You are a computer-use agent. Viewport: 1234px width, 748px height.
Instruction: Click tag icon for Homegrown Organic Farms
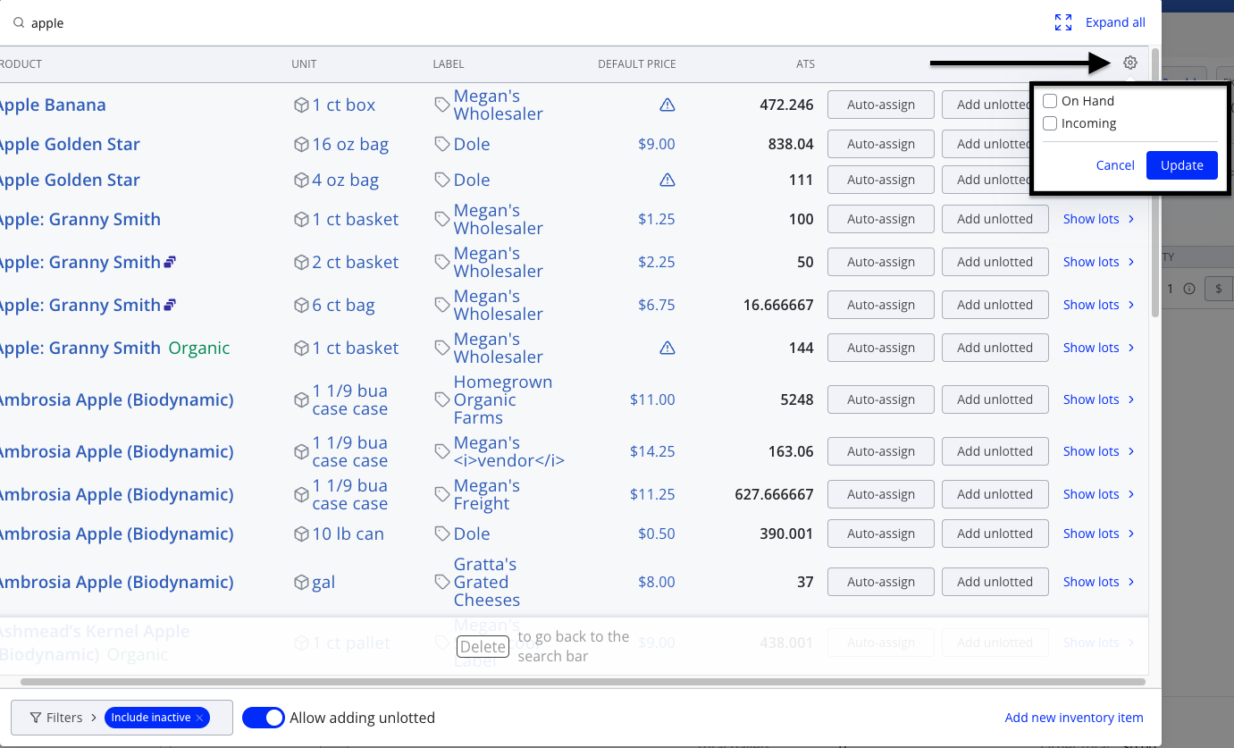(442, 399)
